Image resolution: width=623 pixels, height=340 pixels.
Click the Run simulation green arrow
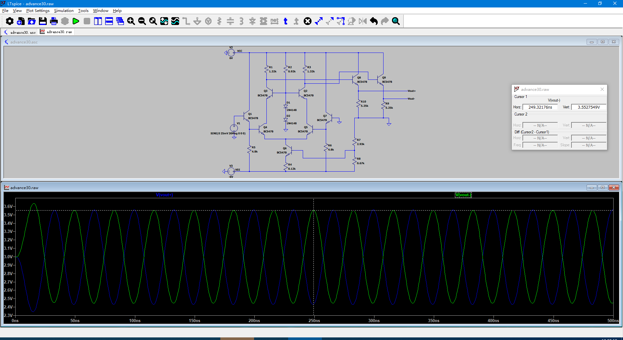76,21
